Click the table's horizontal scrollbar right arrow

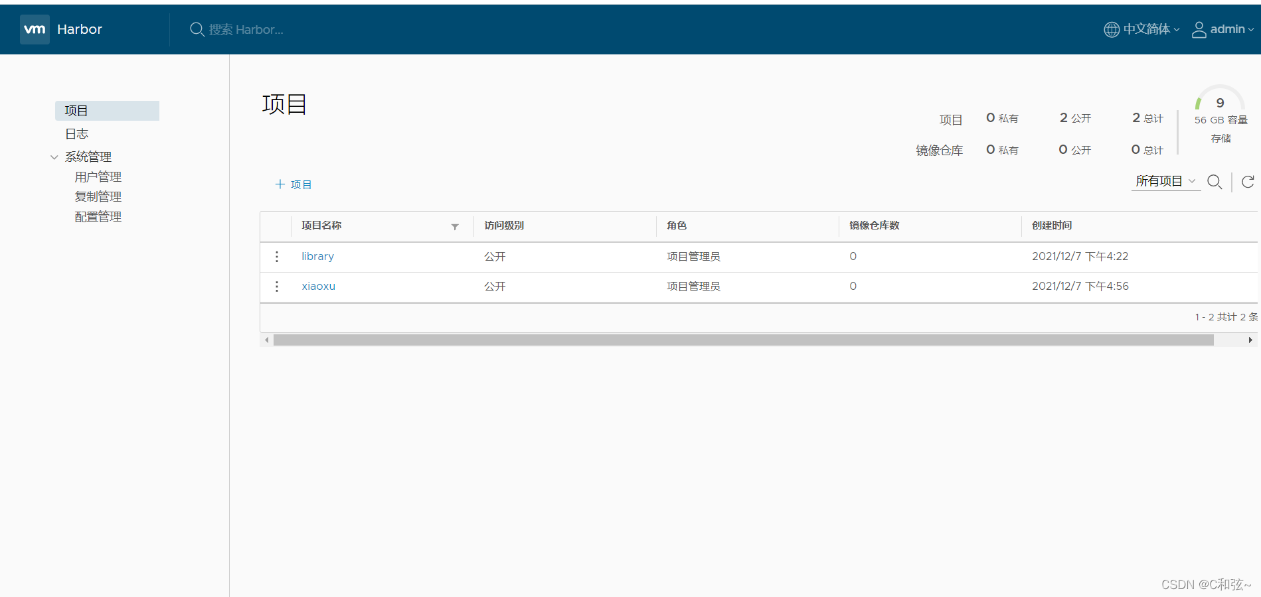click(1250, 340)
